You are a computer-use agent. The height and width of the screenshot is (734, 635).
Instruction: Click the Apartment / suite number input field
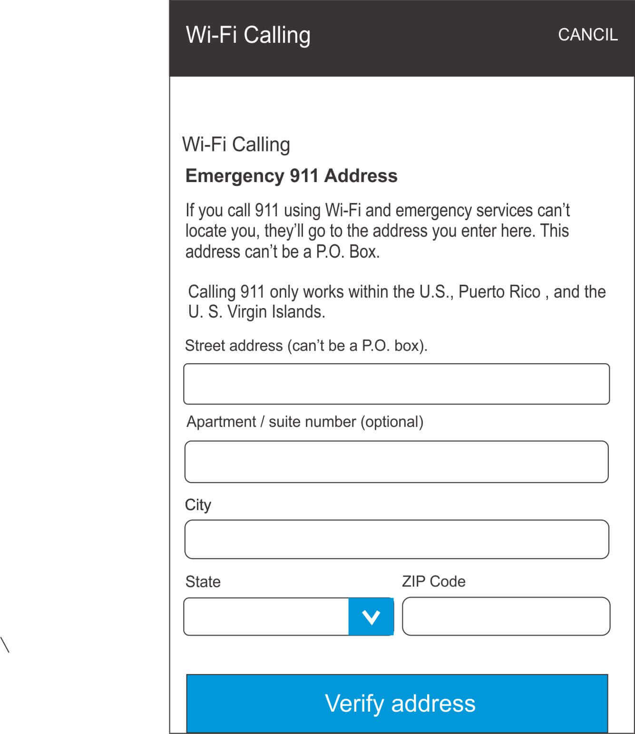tap(396, 462)
